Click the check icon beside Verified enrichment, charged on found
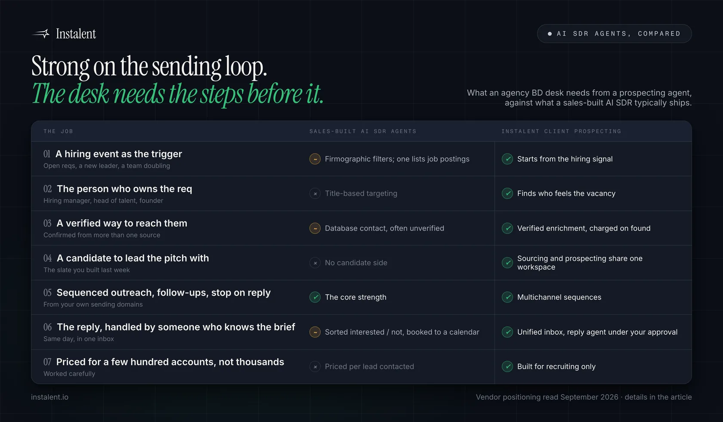Screen dimensions: 723x422 pos(507,228)
